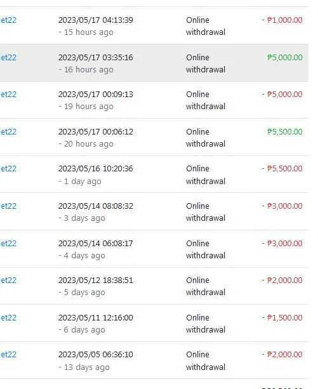Select the green ₱5,000.00 amount
The height and width of the screenshot is (389, 318).
285,58
